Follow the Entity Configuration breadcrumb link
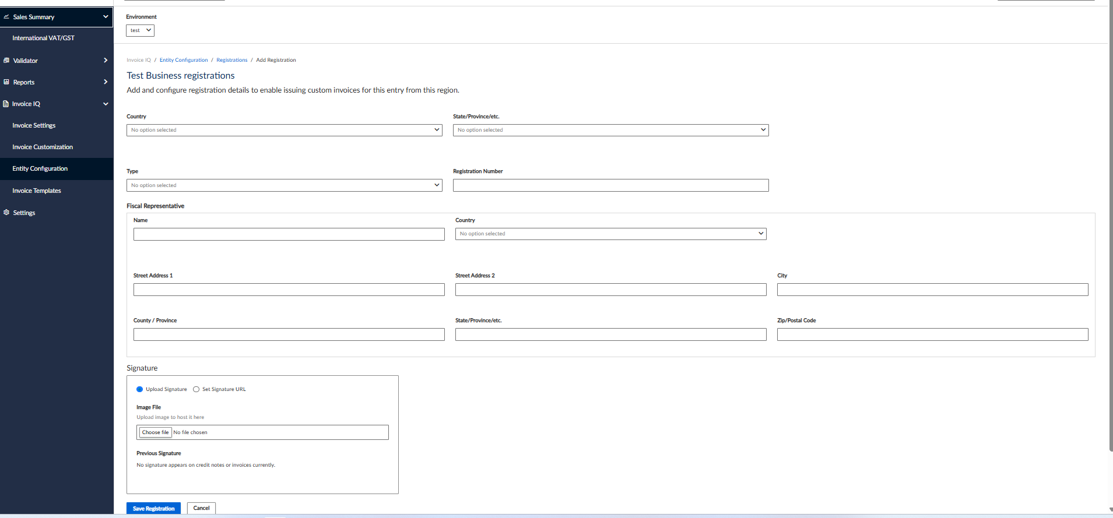The image size is (1113, 518). pyautogui.click(x=184, y=60)
